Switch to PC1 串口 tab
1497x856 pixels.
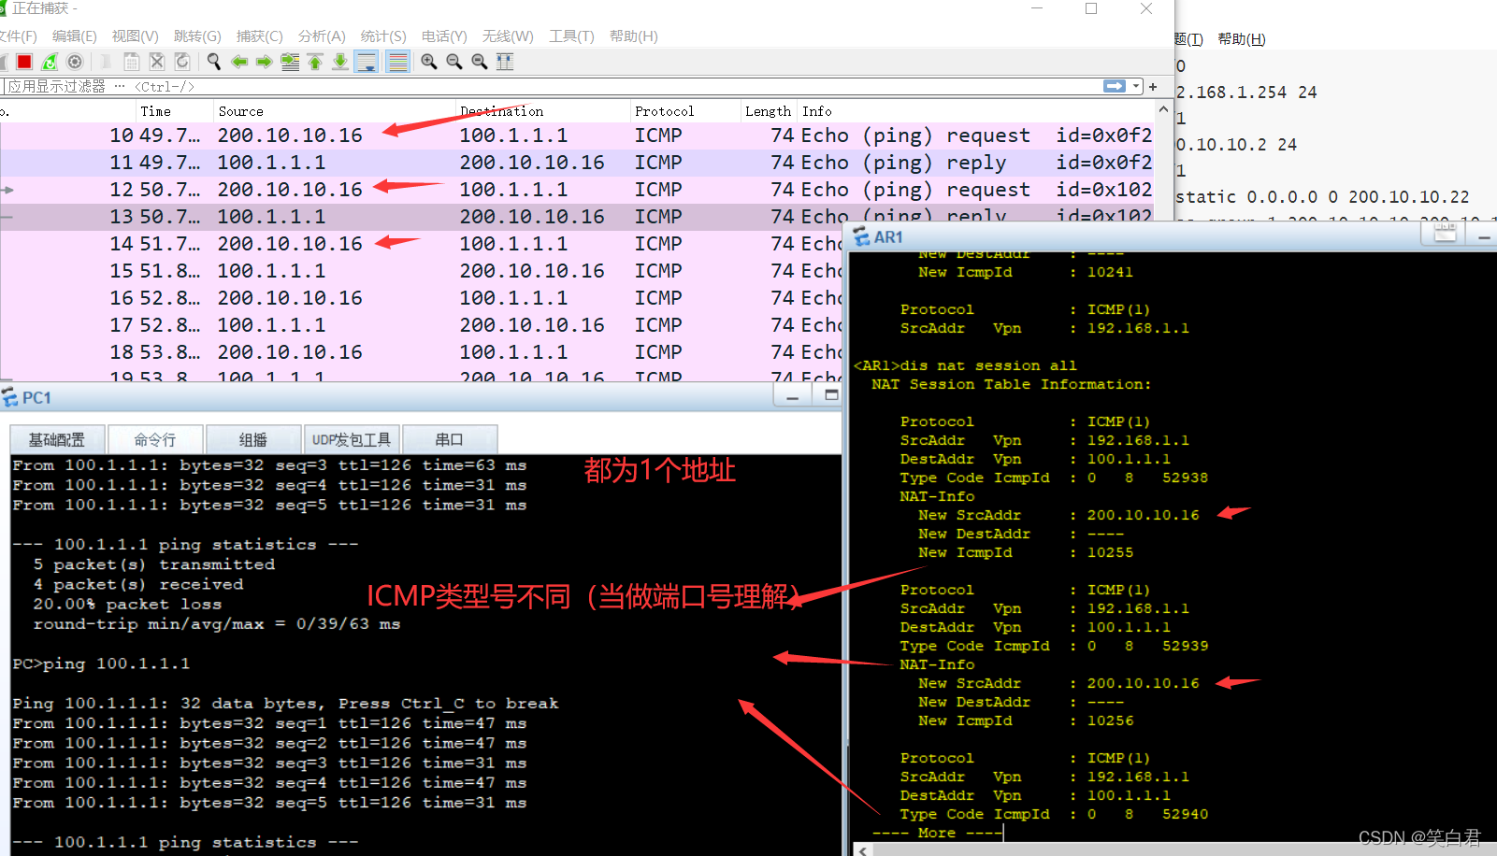pyautogui.click(x=450, y=439)
